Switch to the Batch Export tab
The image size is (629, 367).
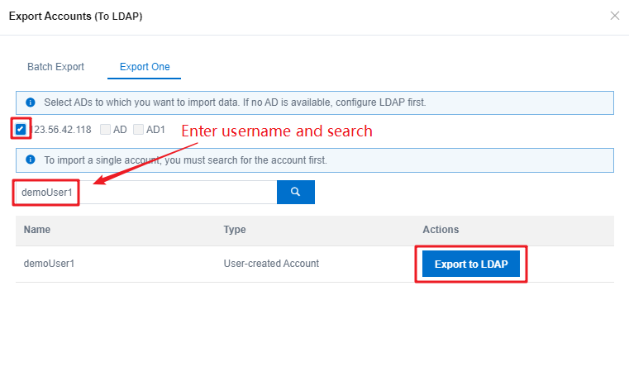pos(55,67)
